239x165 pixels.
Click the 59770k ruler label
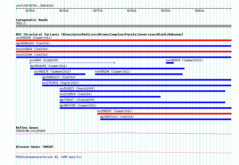[x=98, y=11]
